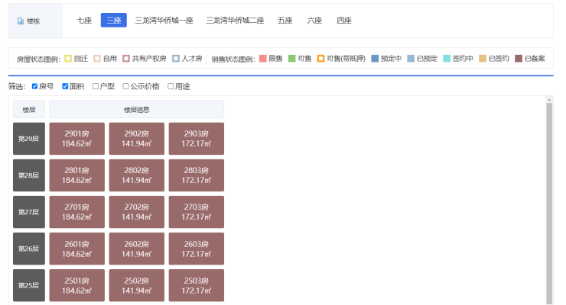
Task: Check the 公示价格 filter checkbox
Action: [x=125, y=86]
